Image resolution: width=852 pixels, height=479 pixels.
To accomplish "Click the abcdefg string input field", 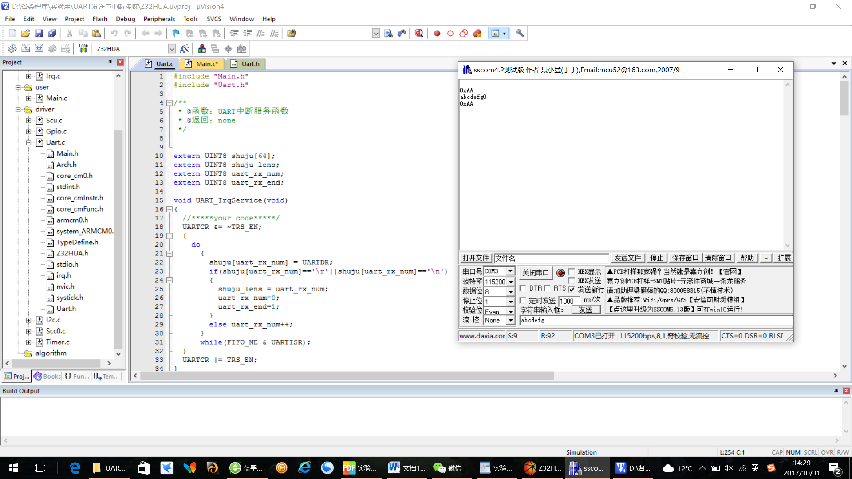I will click(x=656, y=320).
